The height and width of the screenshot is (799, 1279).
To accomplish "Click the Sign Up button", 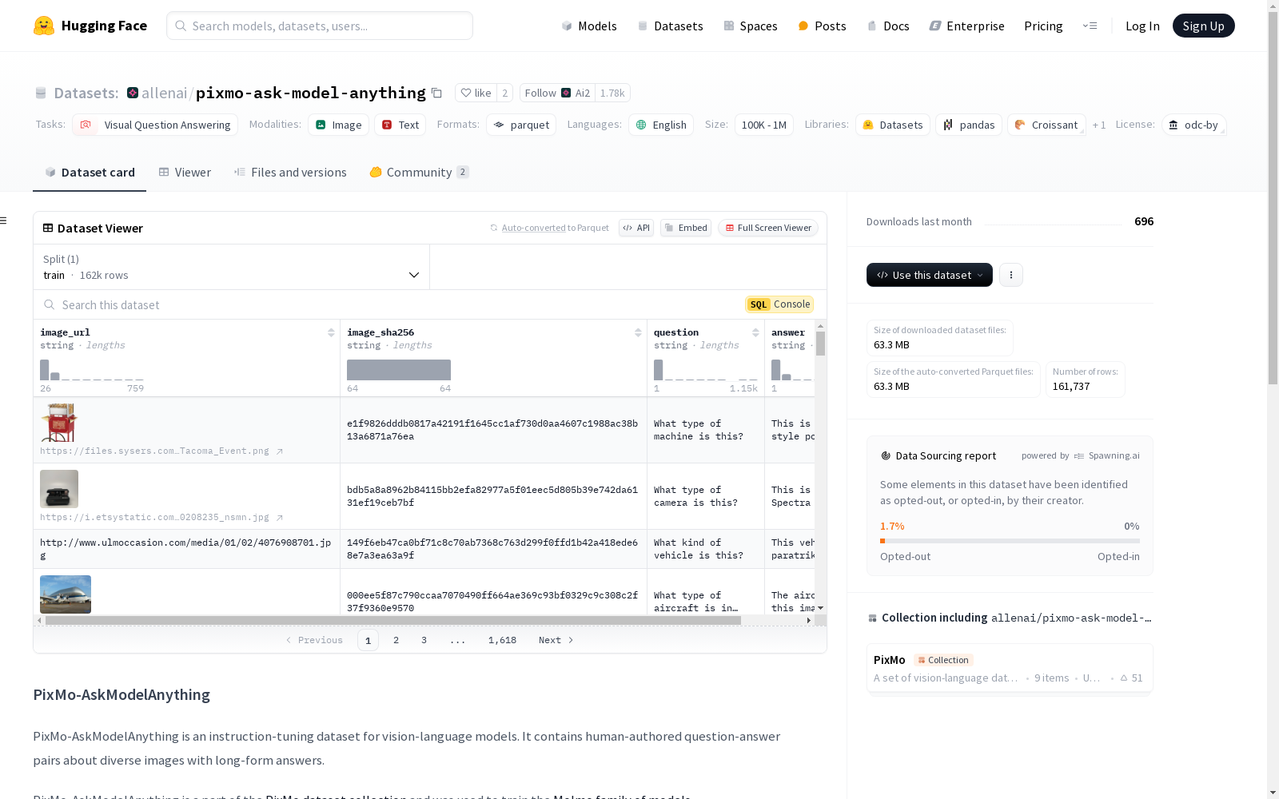I will click(1204, 26).
